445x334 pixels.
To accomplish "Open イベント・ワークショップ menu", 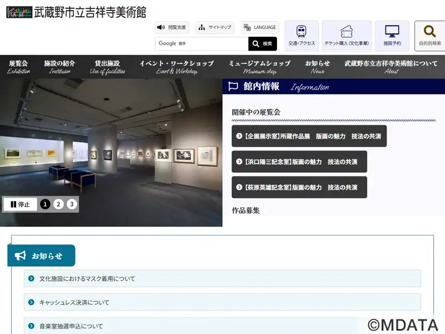I will point(176,67).
